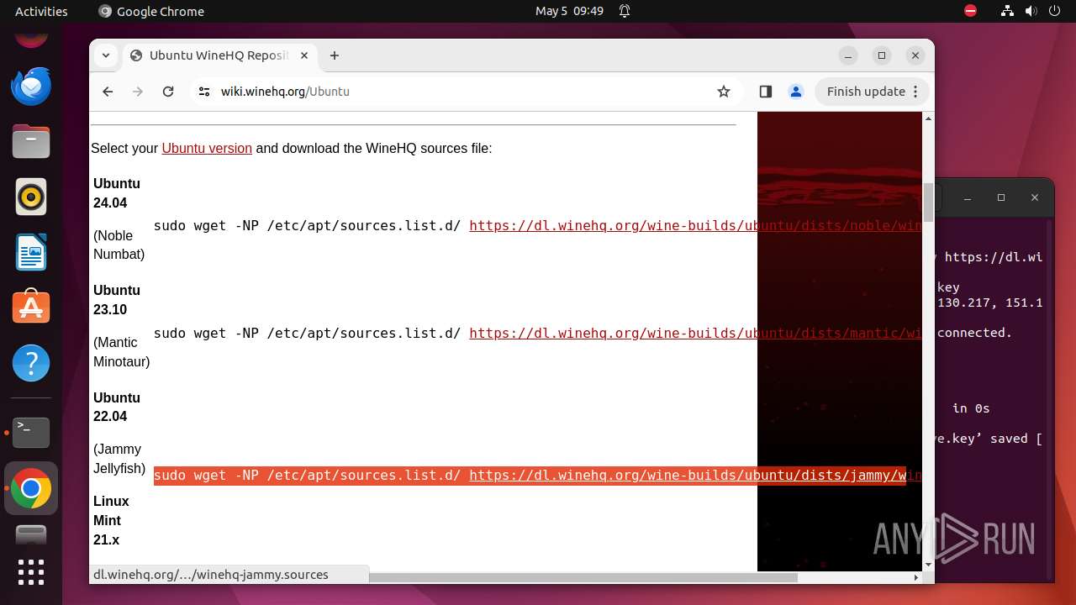Open Thunderbird Mail from the dock
This screenshot has width=1076, height=605.
coord(31,87)
